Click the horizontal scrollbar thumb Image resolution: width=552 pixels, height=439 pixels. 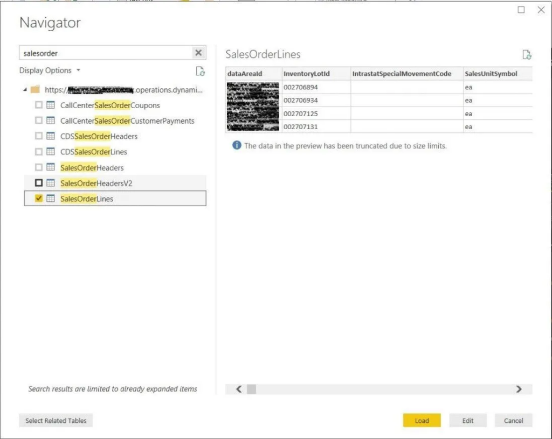tap(251, 389)
